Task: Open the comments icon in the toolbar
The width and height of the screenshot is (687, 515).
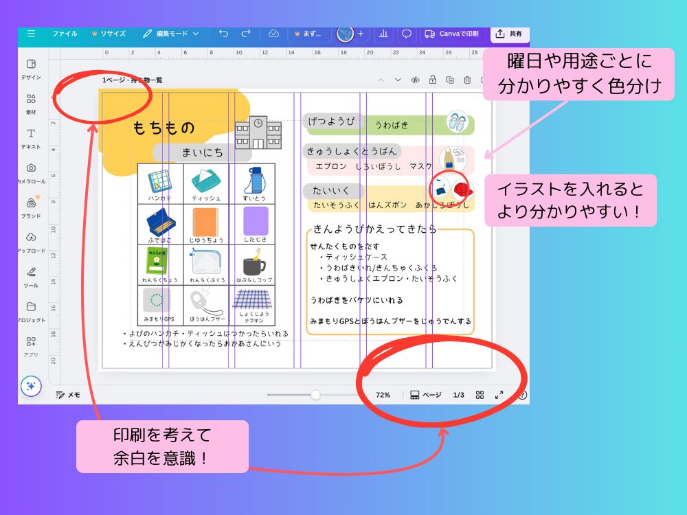Action: coord(407,34)
